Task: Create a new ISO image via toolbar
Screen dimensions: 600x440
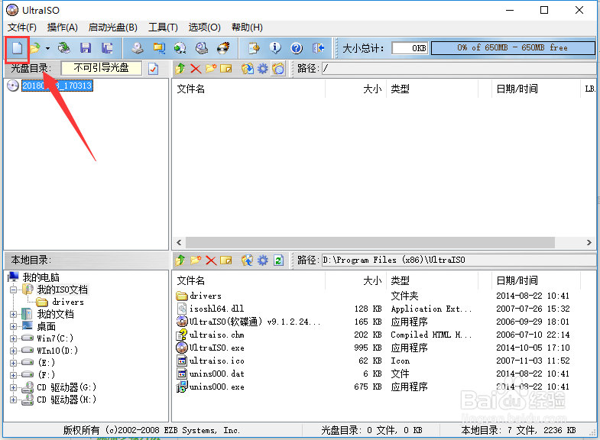Action: pyautogui.click(x=17, y=48)
